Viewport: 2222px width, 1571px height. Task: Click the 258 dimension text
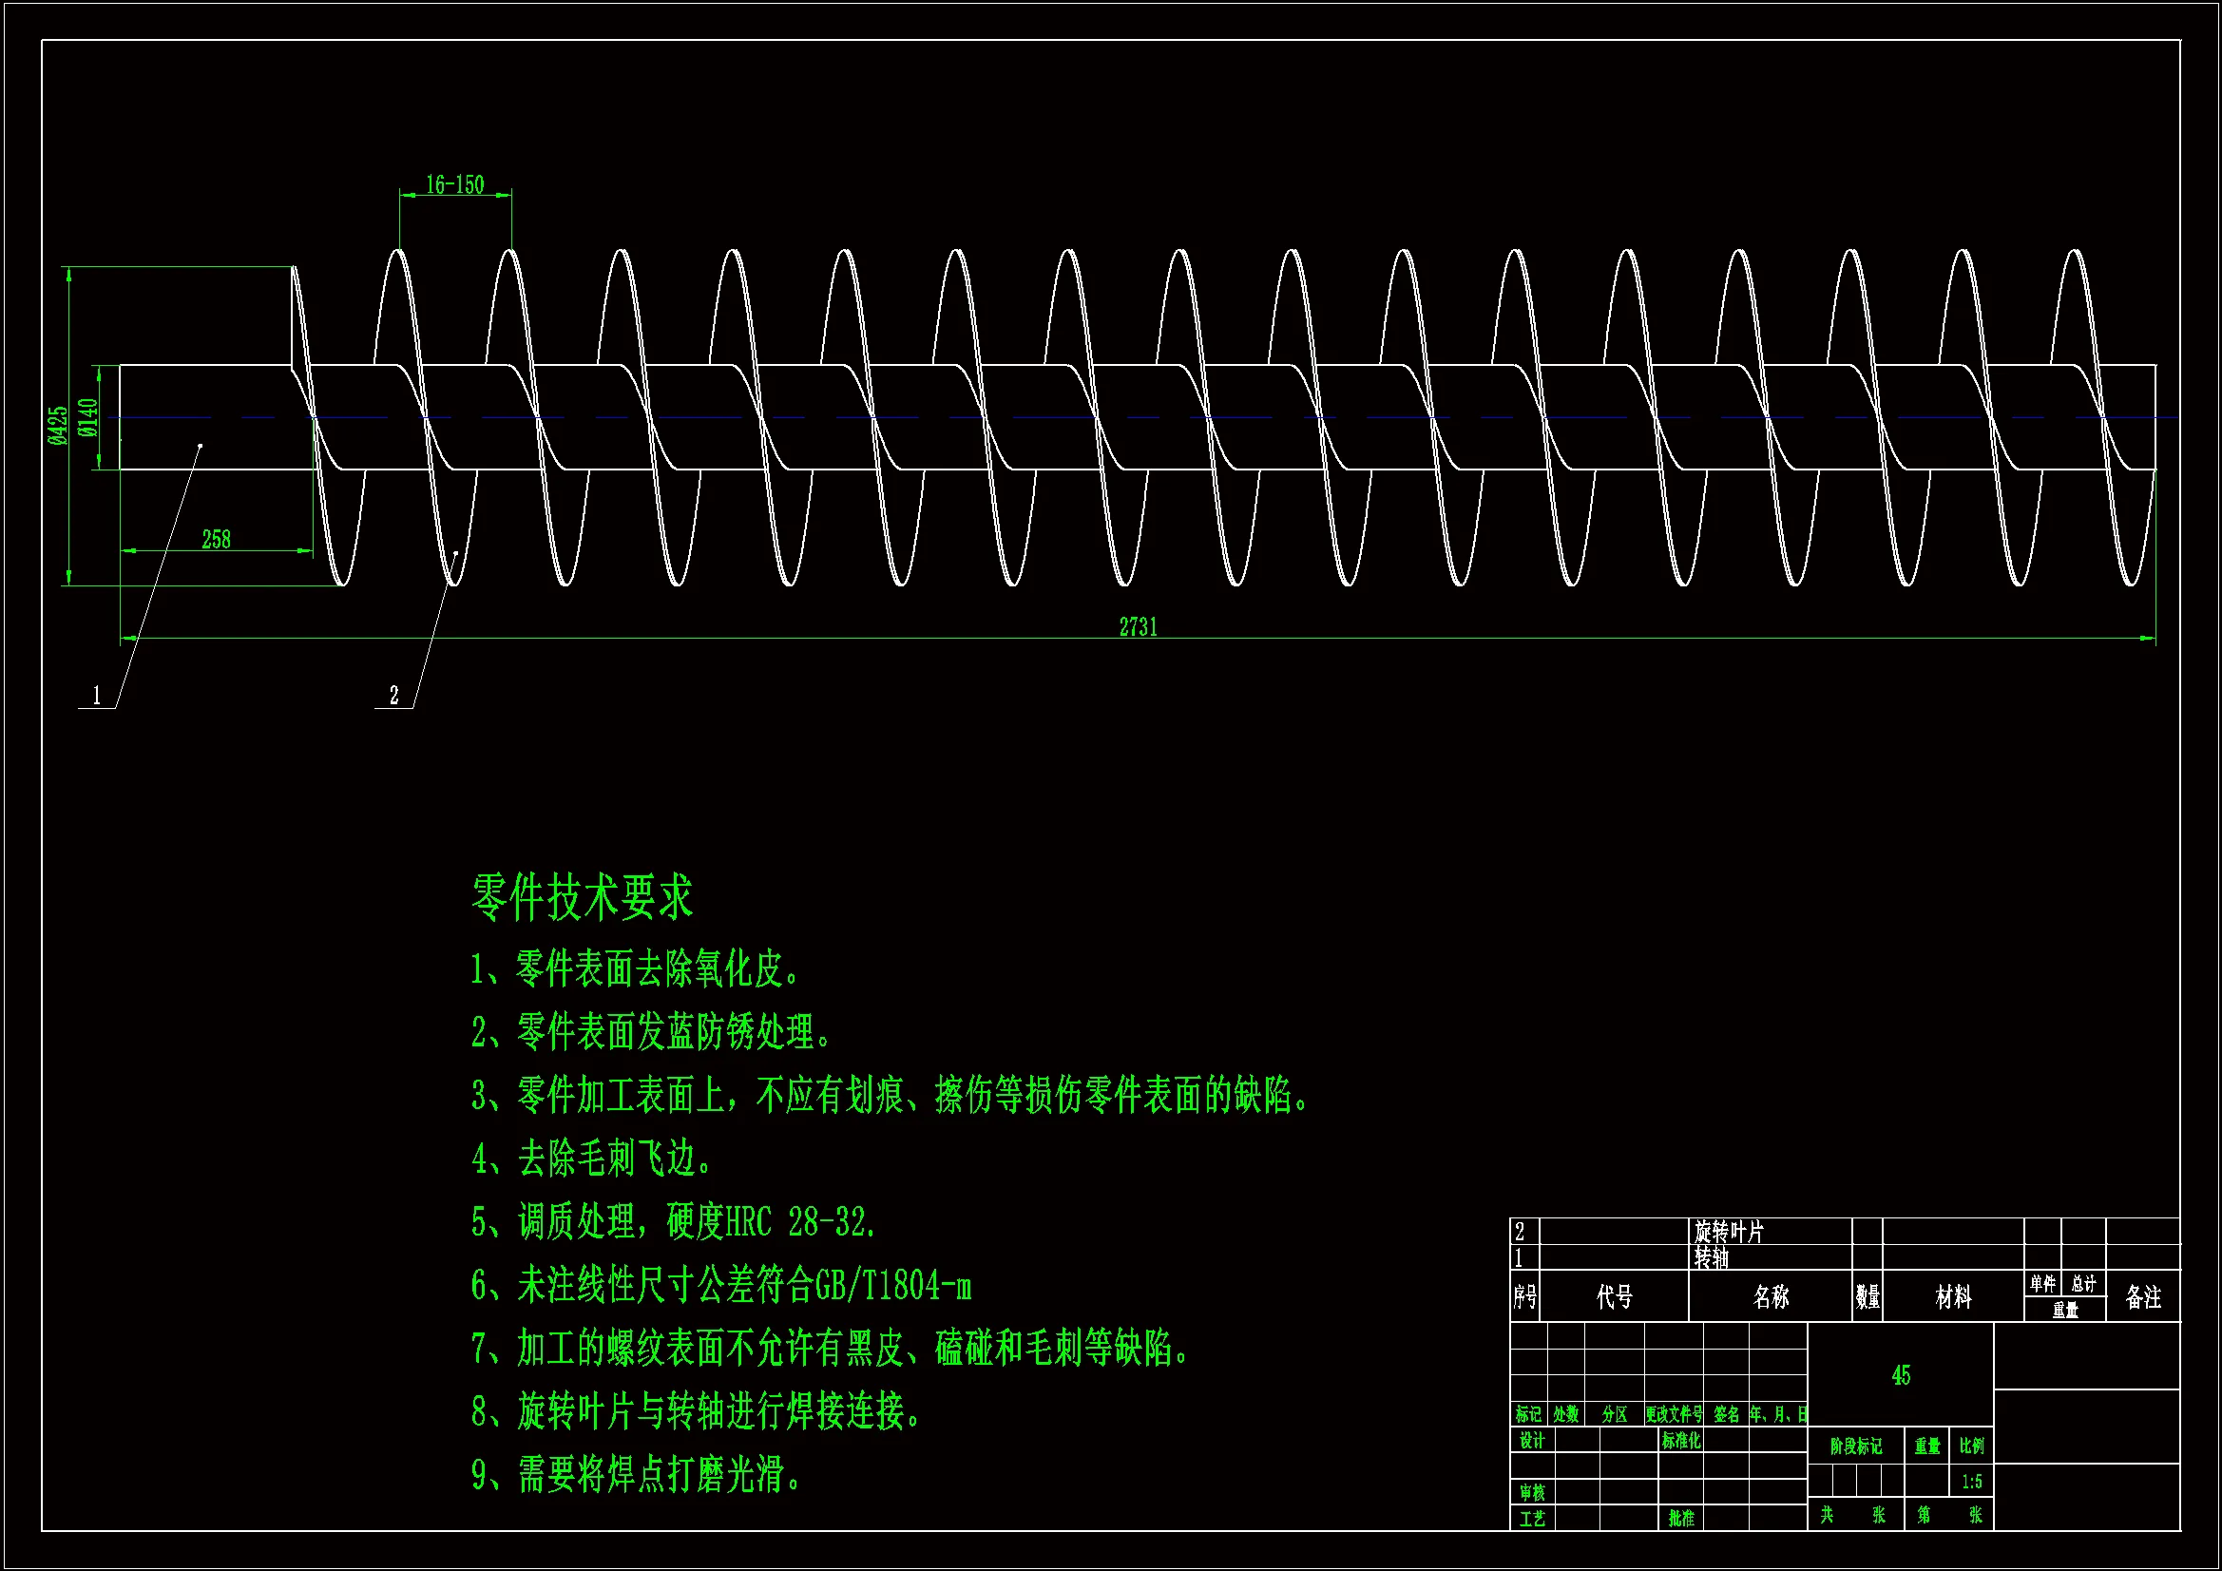216,540
